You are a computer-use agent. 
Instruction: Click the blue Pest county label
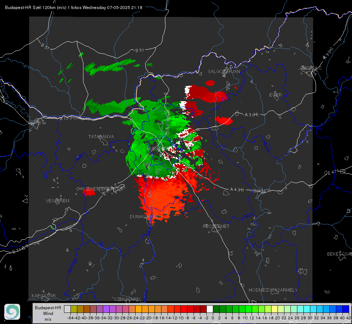tap(247, 217)
